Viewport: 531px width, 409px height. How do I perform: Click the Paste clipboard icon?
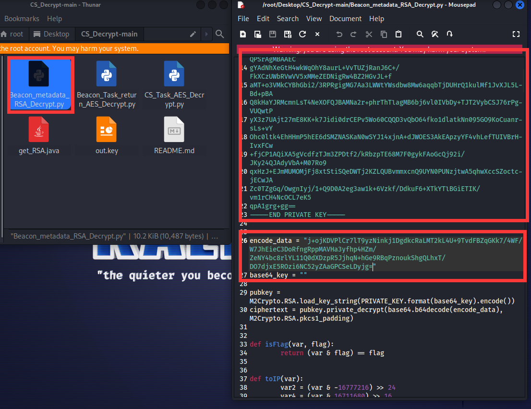tap(398, 34)
